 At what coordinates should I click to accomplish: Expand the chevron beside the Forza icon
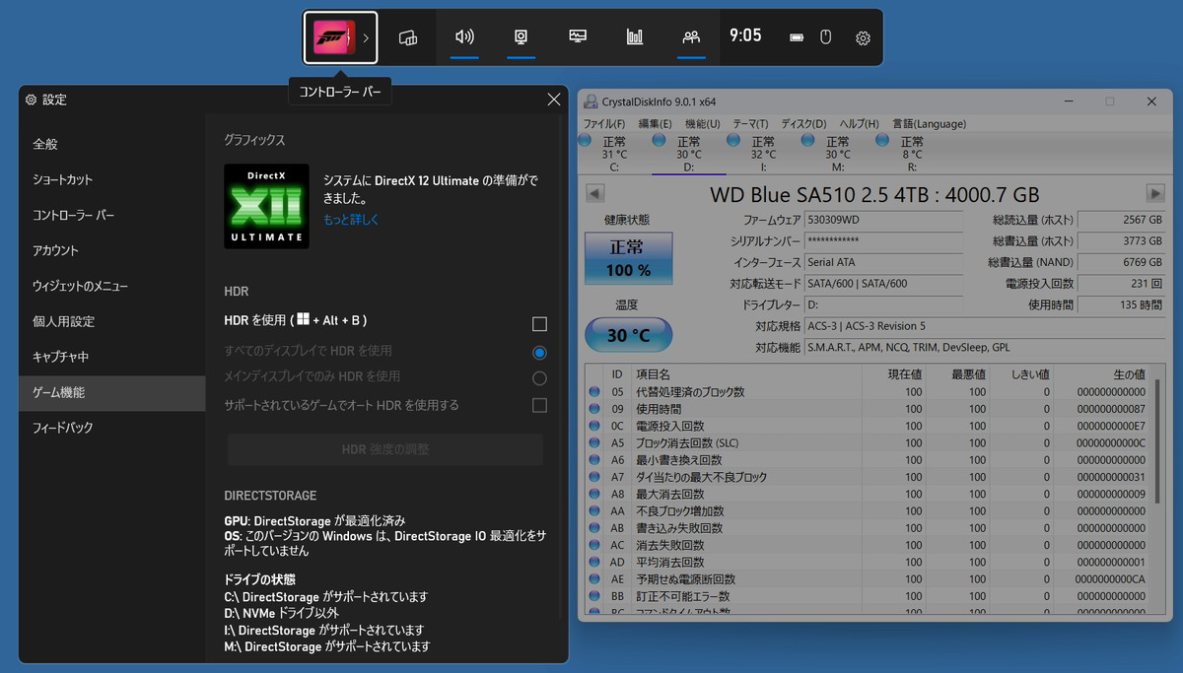(366, 38)
